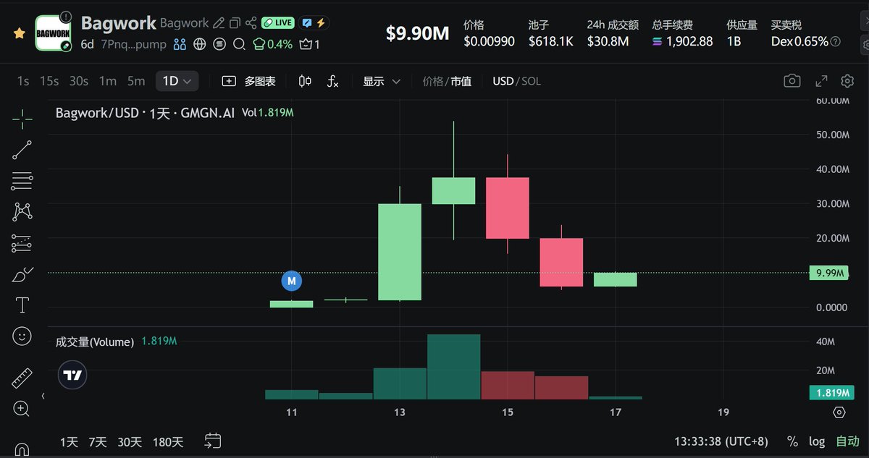Open the 多图表 multi-chart layout
Screen dimensions: 869x458
coord(248,81)
